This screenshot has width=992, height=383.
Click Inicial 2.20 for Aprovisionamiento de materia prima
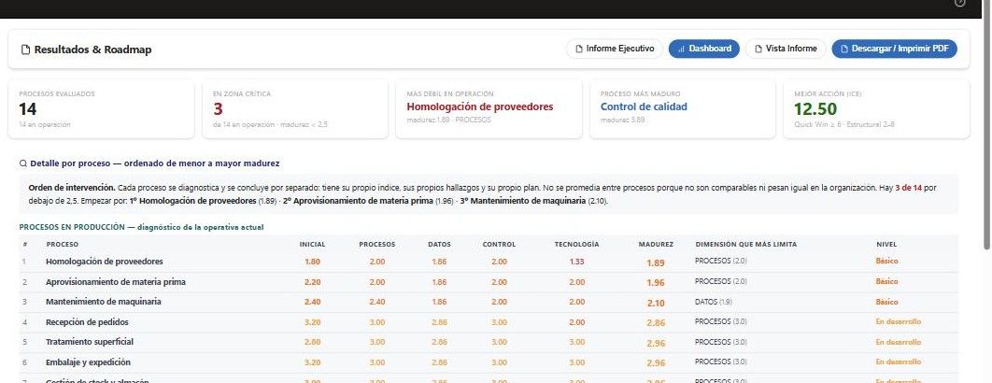pyautogui.click(x=313, y=282)
